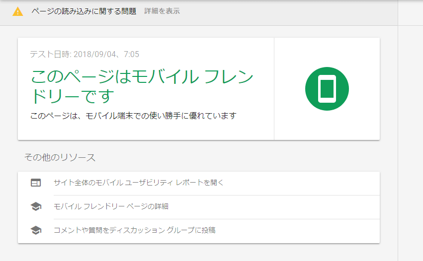Image resolution: width=423 pixels, height=261 pixels.
Task: Open コメントや質問をディスカッション グループに投稿 link
Action: tap(134, 230)
